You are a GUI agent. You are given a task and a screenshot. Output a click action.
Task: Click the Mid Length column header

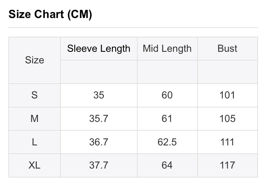pyautogui.click(x=167, y=49)
